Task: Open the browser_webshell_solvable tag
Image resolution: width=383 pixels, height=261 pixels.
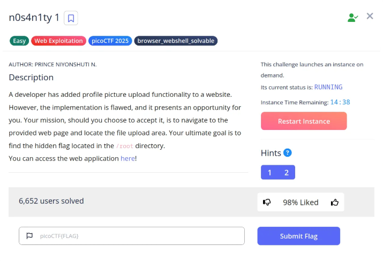Action: (176, 41)
